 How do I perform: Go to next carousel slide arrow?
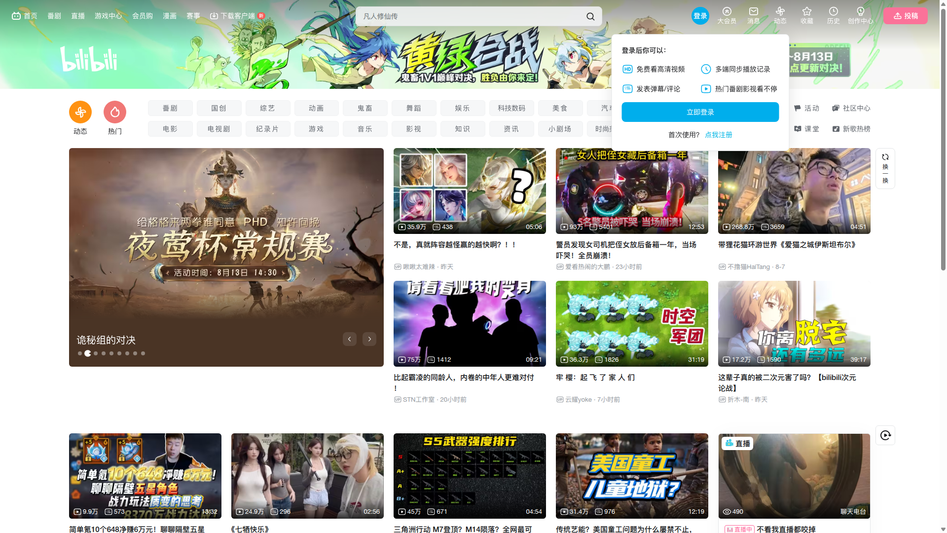[x=369, y=339]
